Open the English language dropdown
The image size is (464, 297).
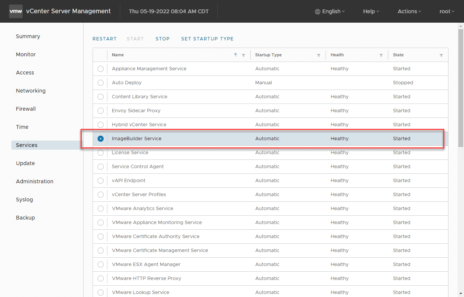coord(333,11)
